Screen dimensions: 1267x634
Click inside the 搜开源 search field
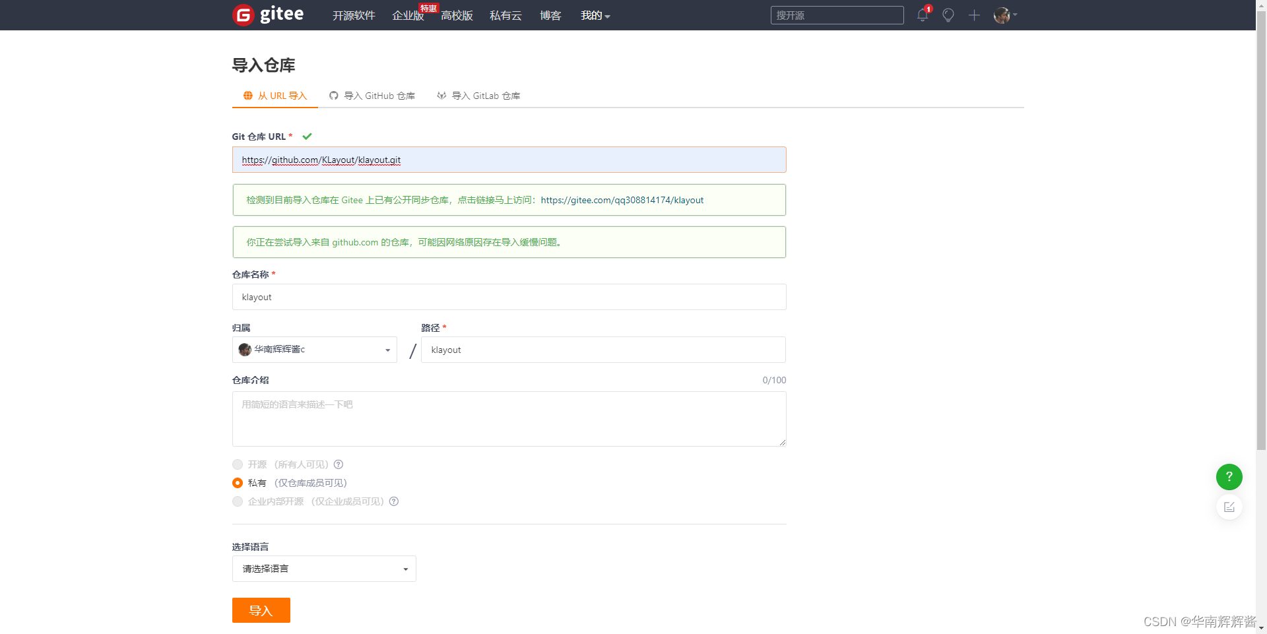coord(837,15)
